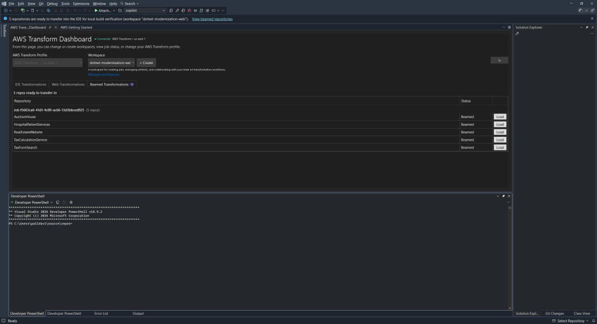Open the Git menu

pos(41,3)
